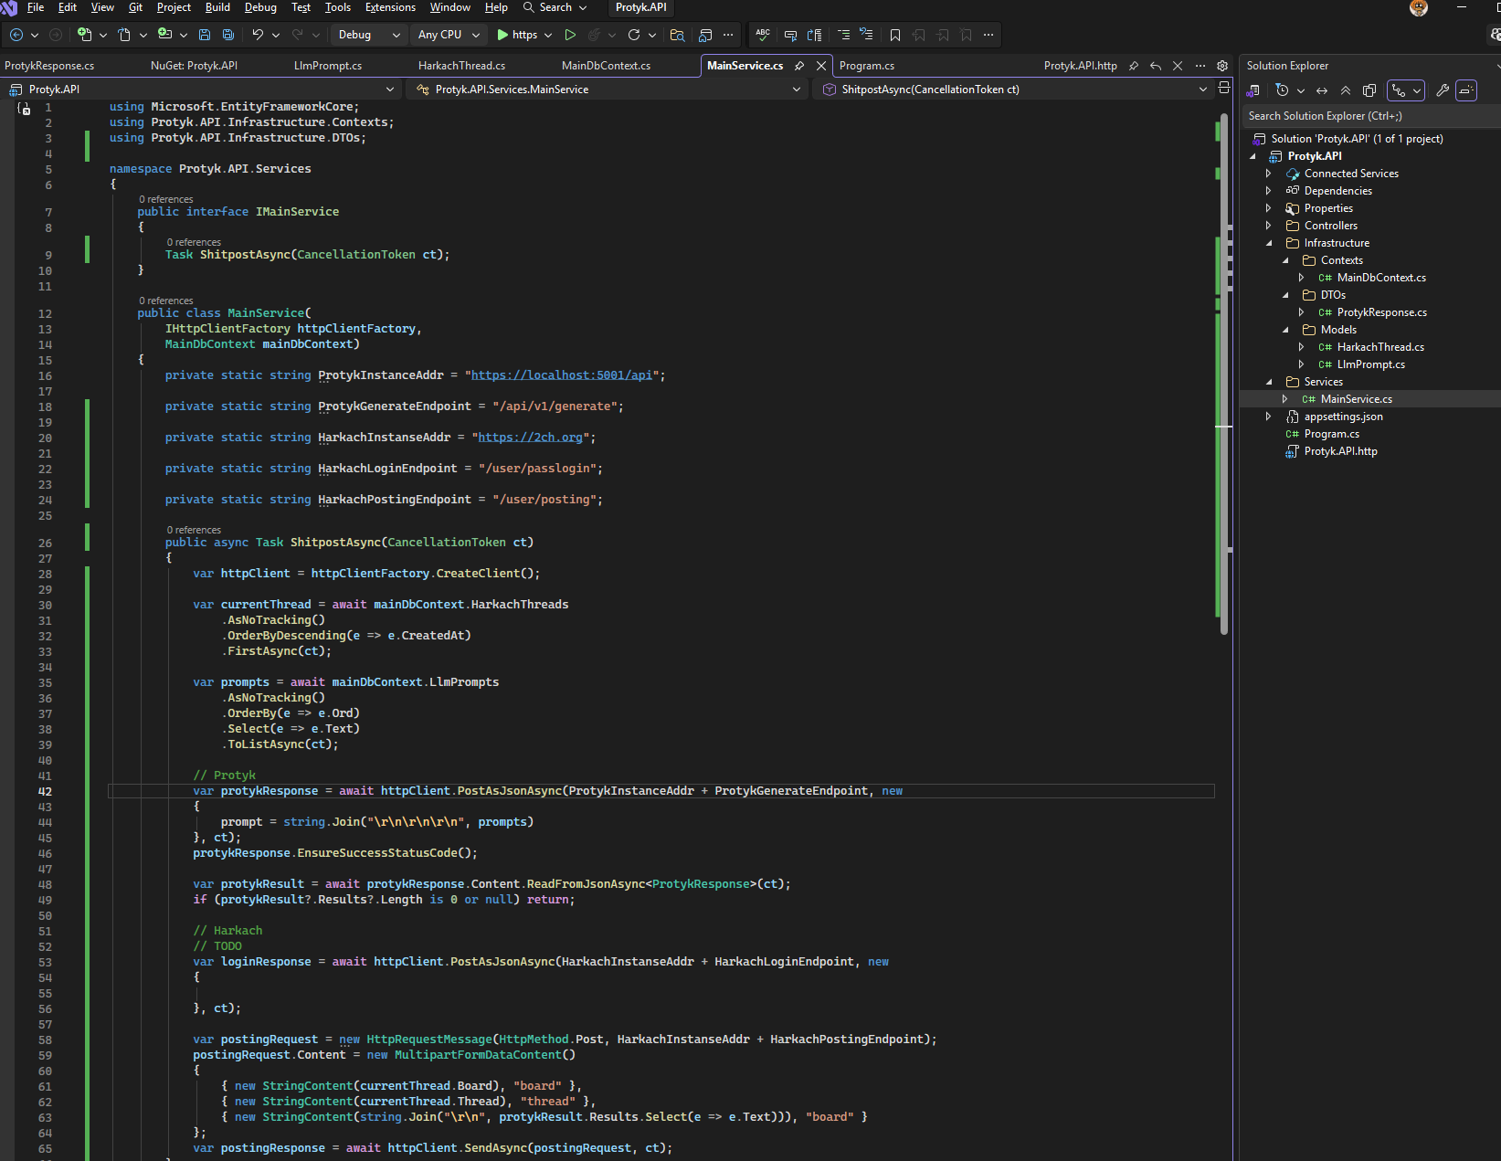Switch to the HarkachThread.cs tab

tap(461, 66)
